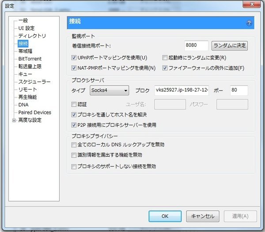
Task: Expand the 高度な設定 tree node
Action: click(14, 120)
